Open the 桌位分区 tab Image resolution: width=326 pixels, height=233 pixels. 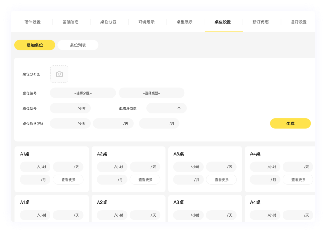pos(108,22)
